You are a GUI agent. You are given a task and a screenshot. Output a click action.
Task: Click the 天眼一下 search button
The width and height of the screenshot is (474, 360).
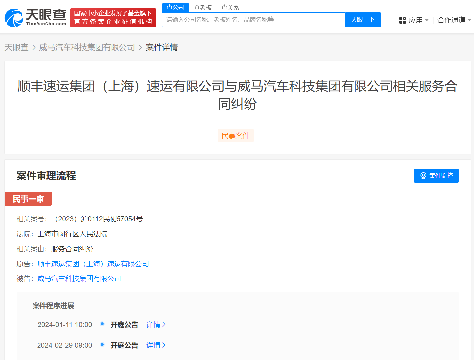(363, 20)
